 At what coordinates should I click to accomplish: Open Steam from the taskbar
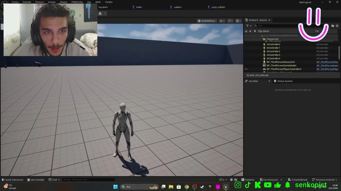pos(202,187)
